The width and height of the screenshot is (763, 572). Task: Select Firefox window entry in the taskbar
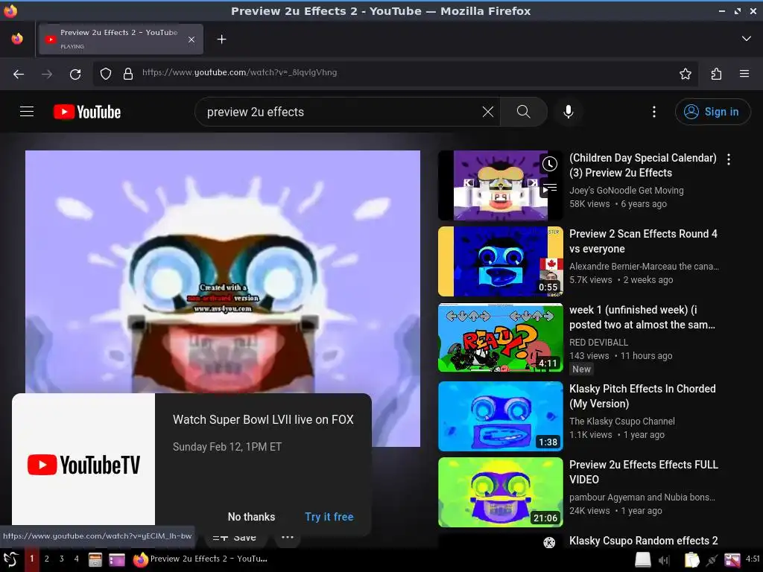tap(200, 559)
